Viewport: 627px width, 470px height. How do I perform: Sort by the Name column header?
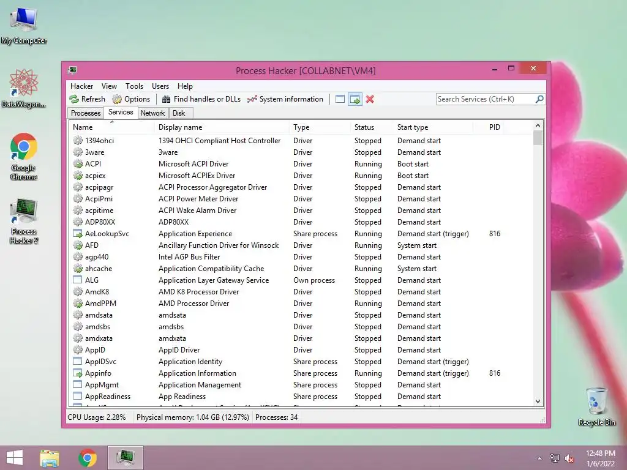pos(111,127)
